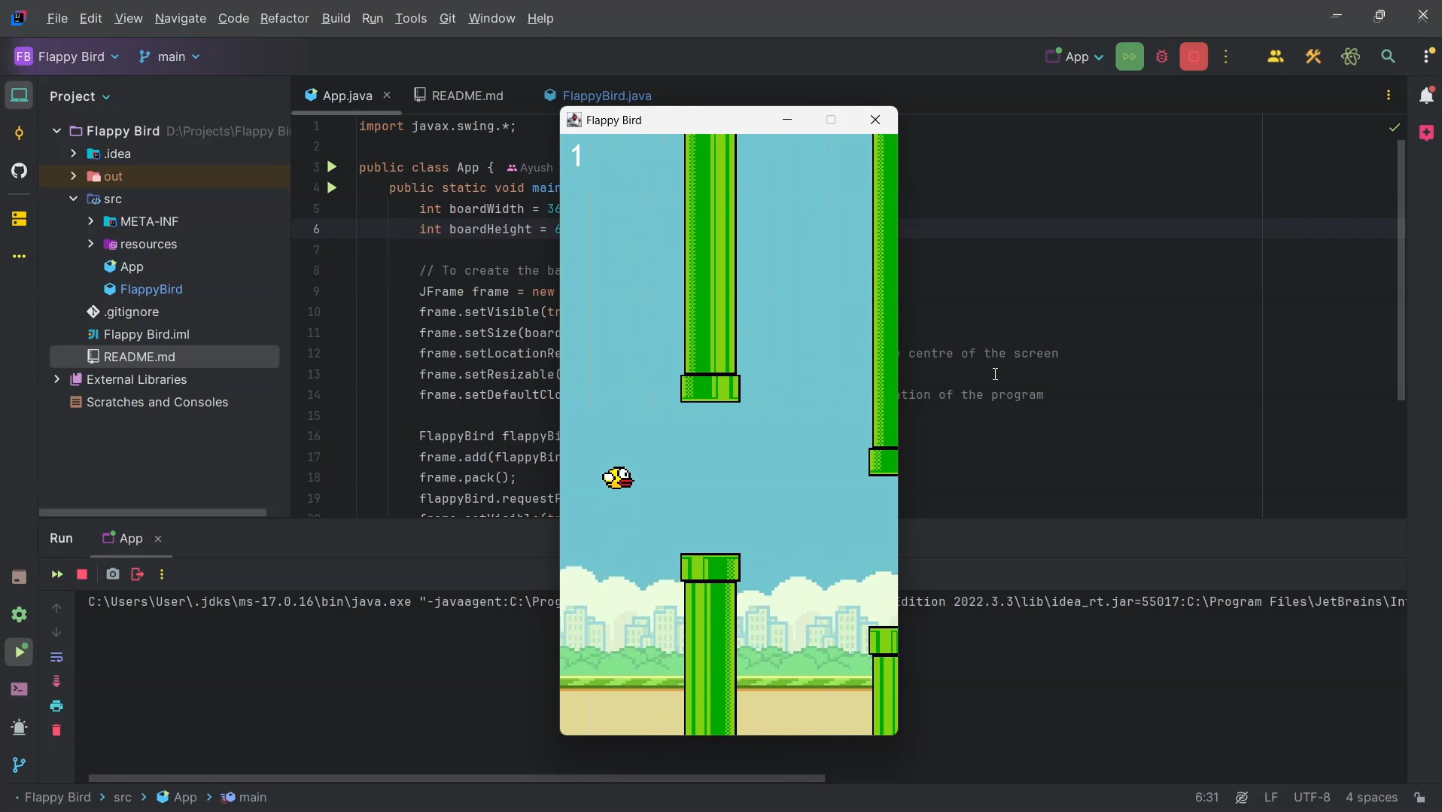
Task: Click the project tree horizontal scrollbar
Action: coord(153,513)
